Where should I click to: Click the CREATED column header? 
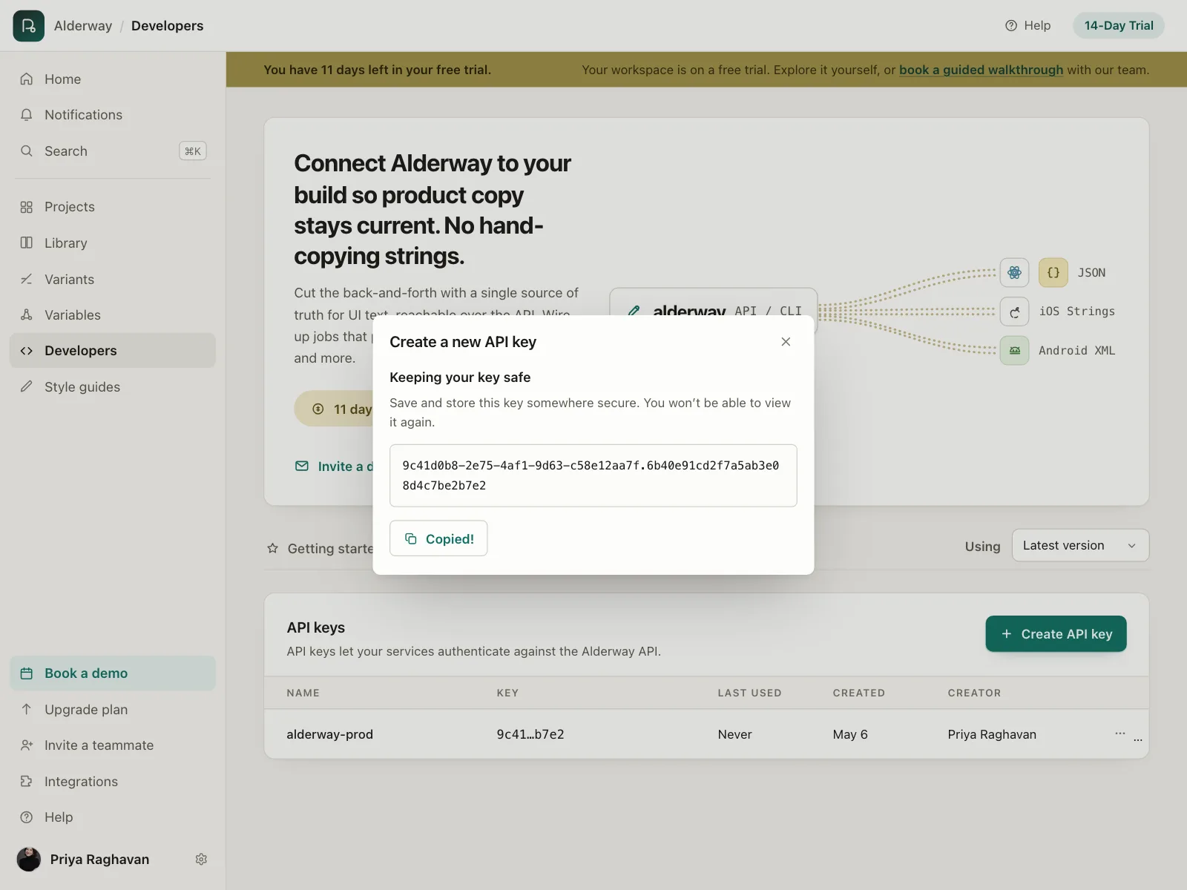858,693
